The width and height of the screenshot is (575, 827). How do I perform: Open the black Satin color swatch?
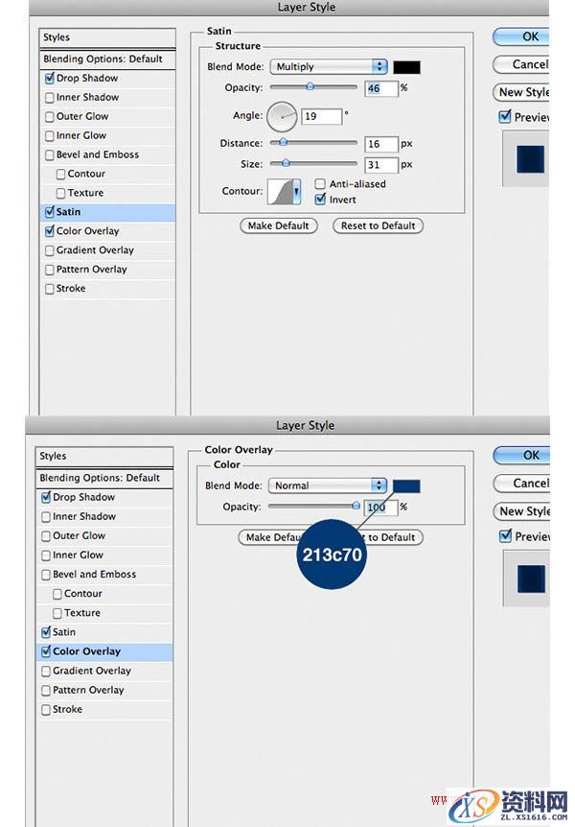click(406, 67)
